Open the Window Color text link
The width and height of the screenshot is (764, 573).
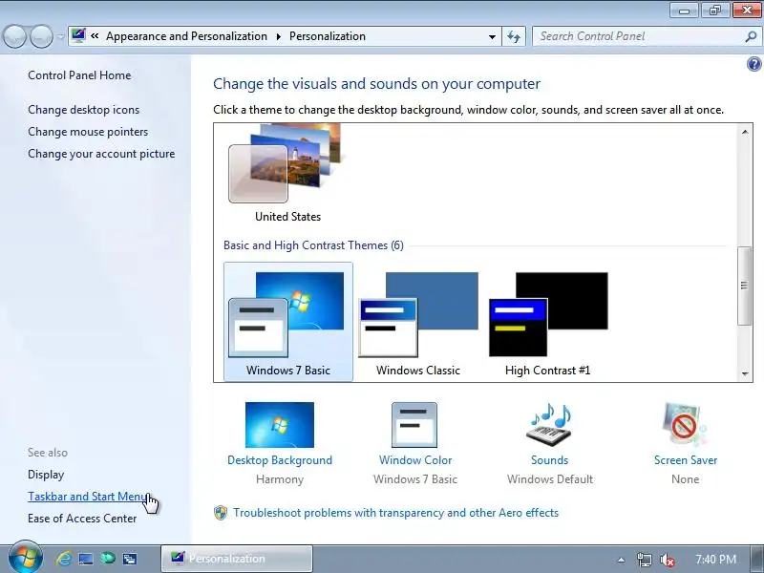click(x=415, y=460)
